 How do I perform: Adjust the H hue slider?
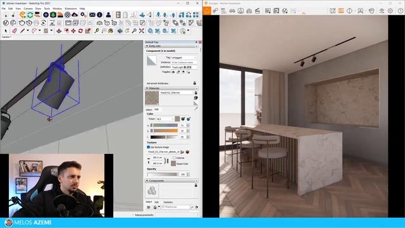pos(165,125)
